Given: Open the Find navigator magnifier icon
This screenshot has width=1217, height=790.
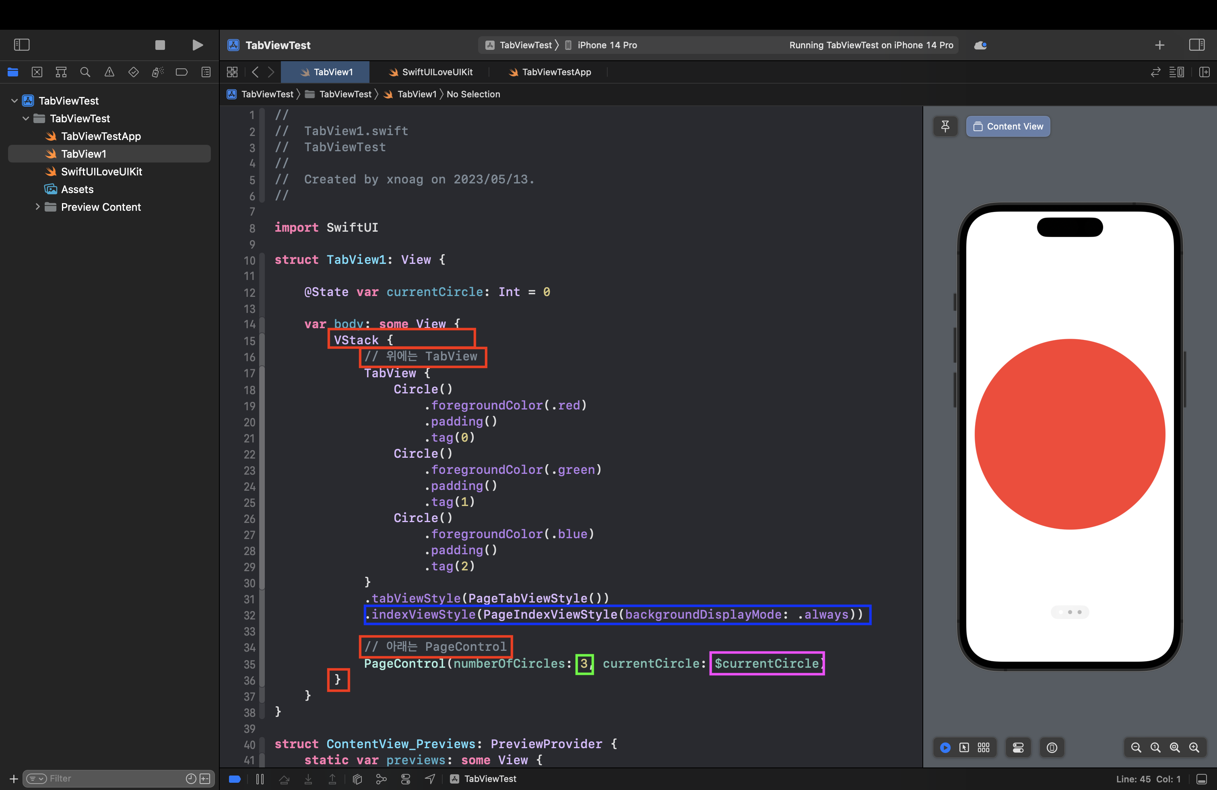Looking at the screenshot, I should [x=85, y=72].
